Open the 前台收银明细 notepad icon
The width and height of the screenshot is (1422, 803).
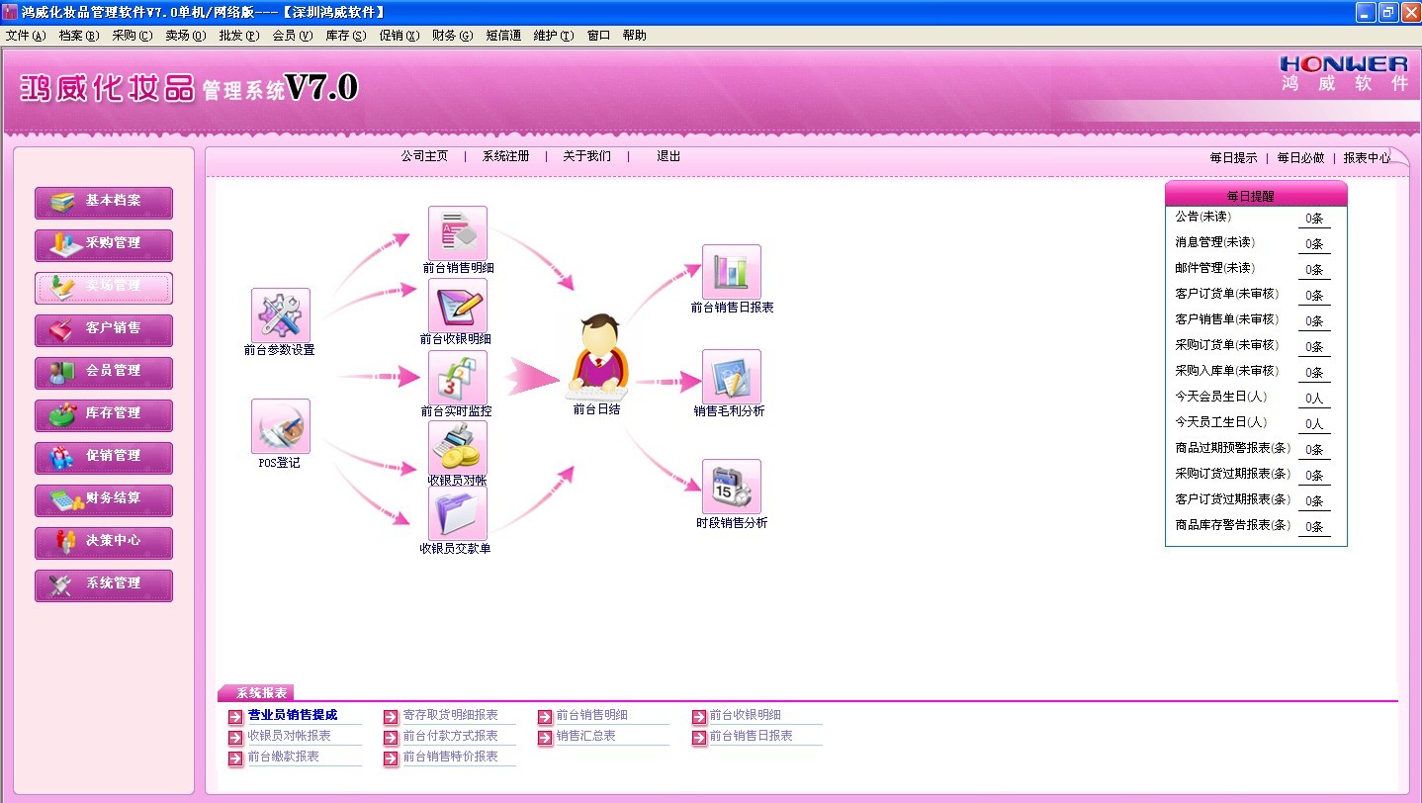(457, 306)
